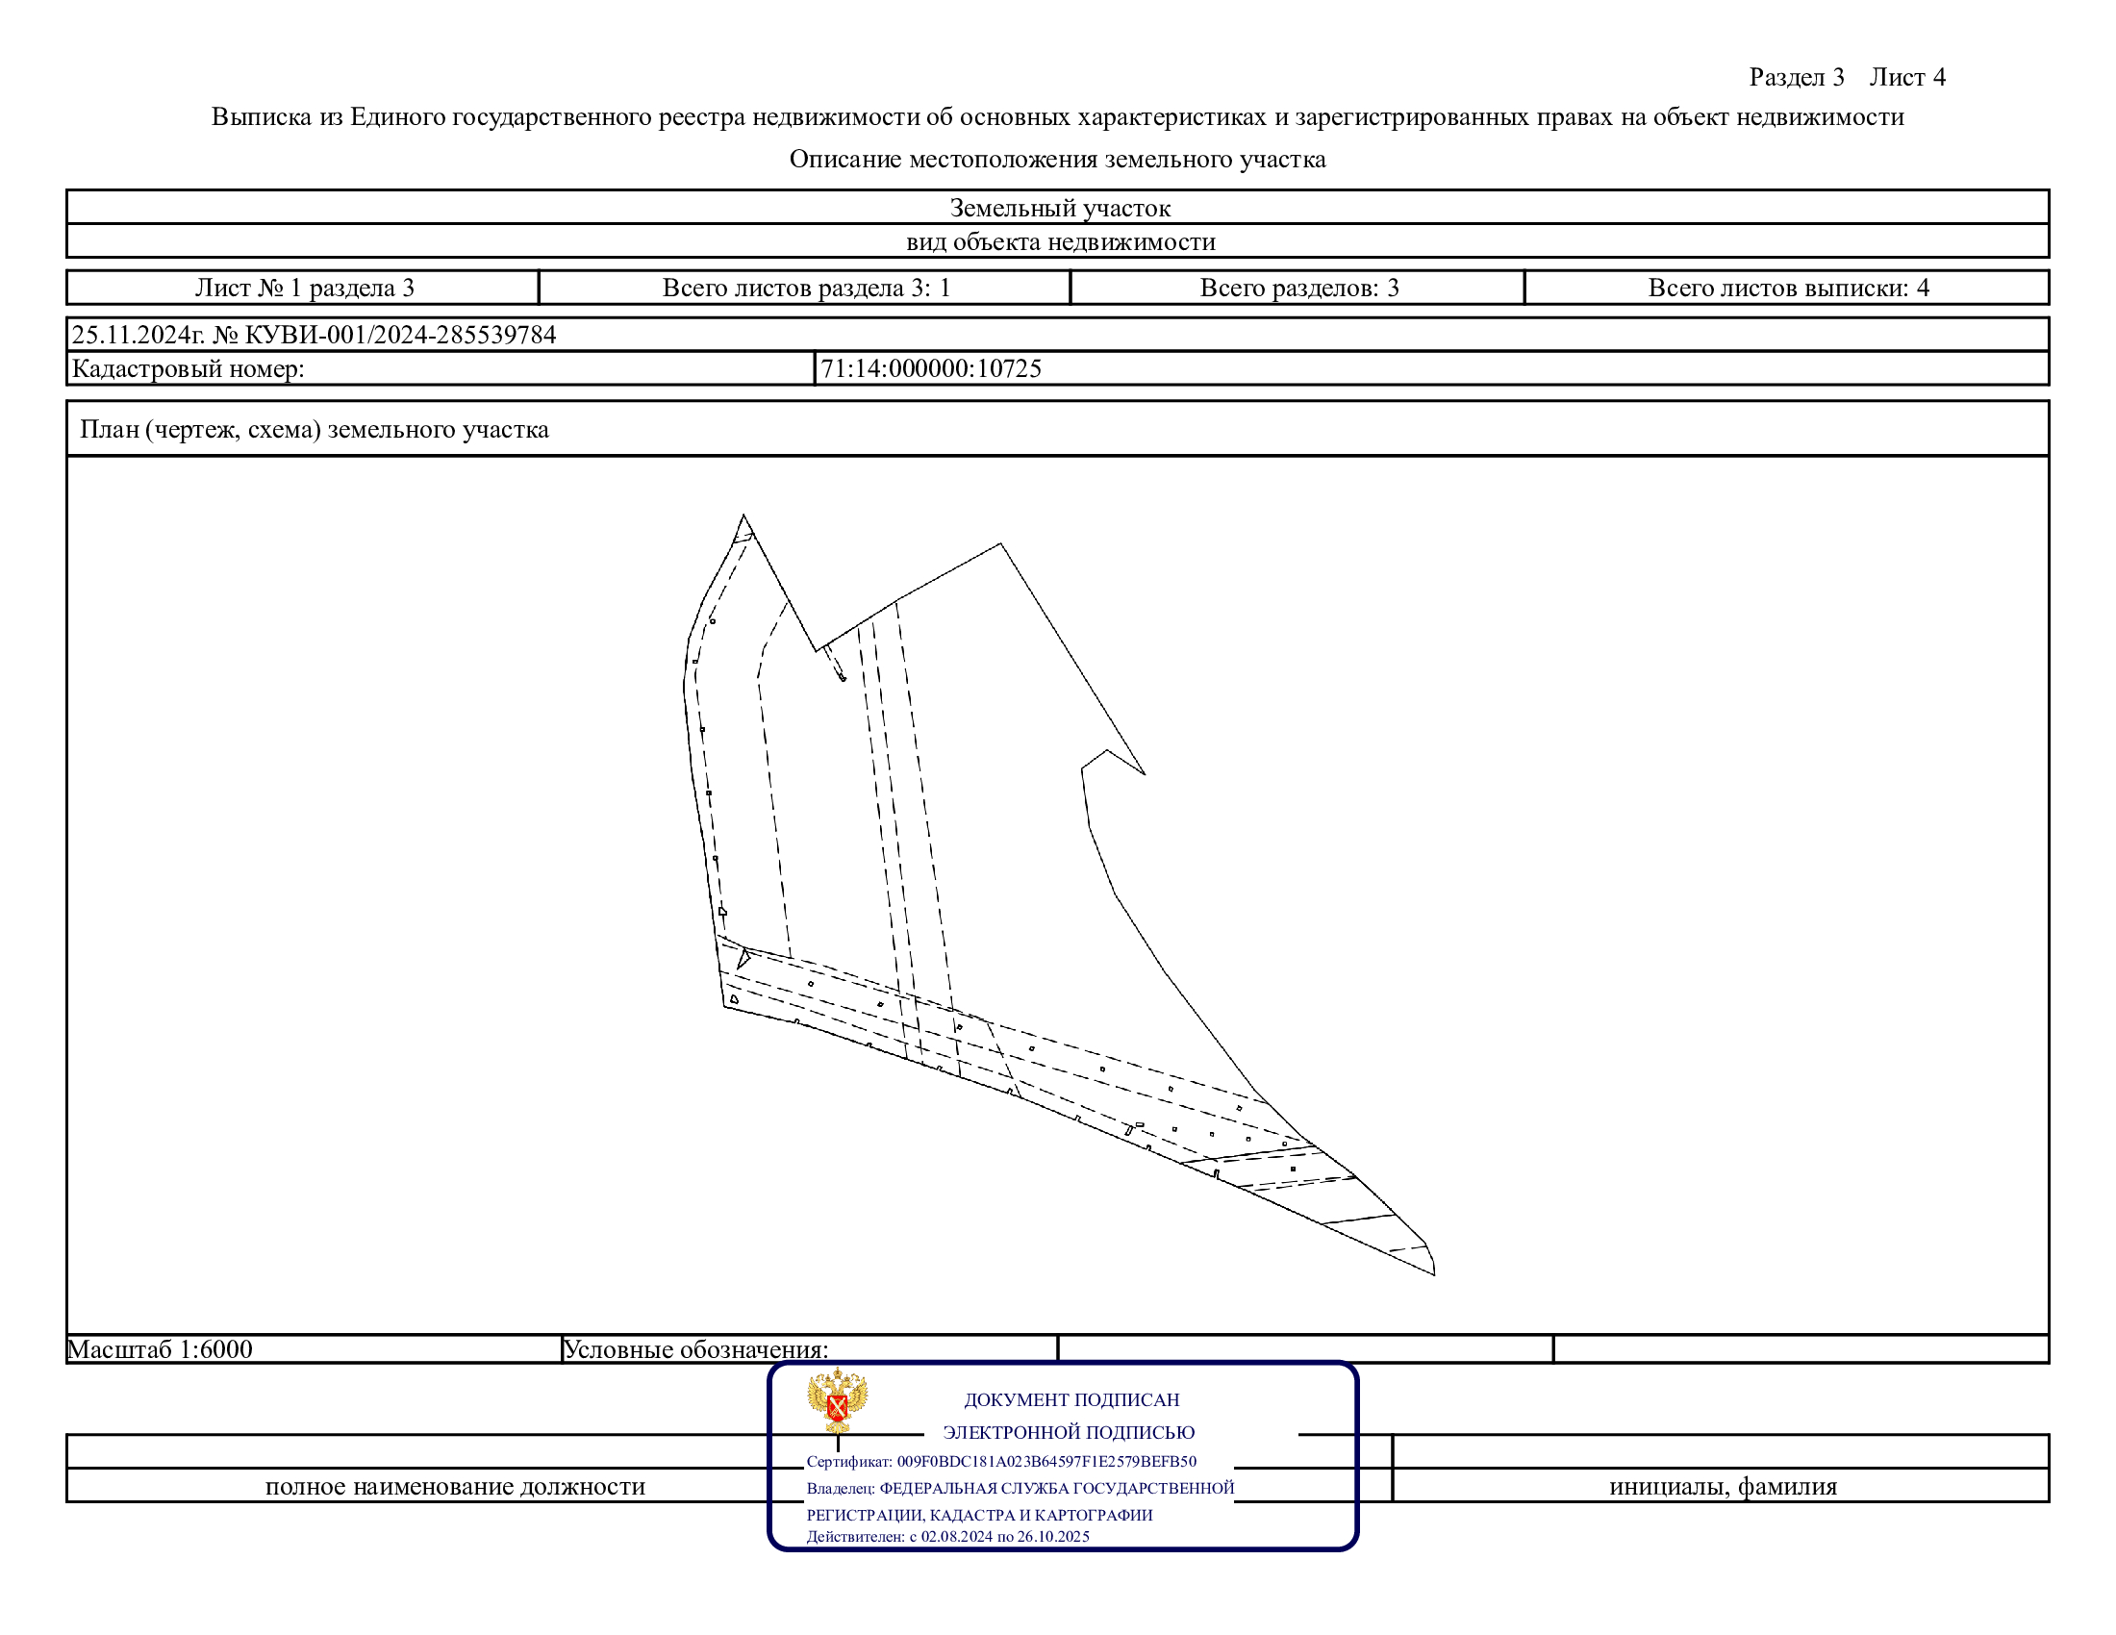
Task: Click 'Всего листов выписки: 4' cell
Action: tap(1788, 288)
